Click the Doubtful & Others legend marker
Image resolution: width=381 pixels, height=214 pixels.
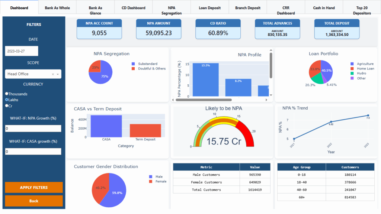tap(134, 68)
